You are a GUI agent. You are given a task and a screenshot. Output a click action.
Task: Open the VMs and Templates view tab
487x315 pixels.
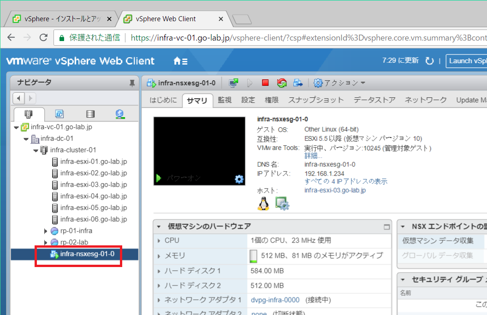point(59,114)
